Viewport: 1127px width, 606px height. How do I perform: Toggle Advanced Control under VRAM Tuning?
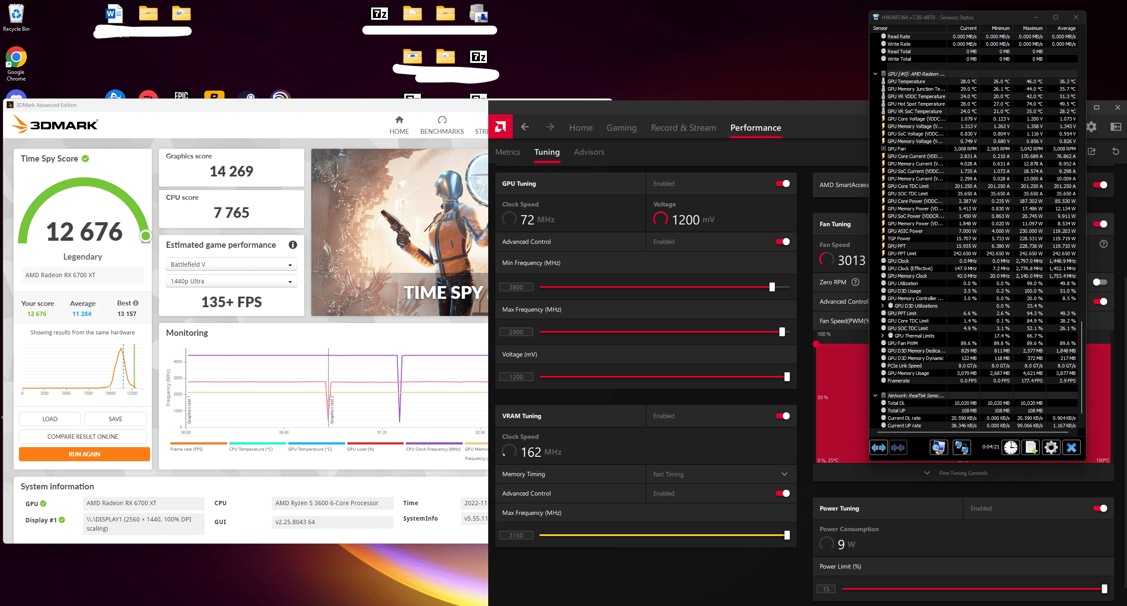pos(783,493)
